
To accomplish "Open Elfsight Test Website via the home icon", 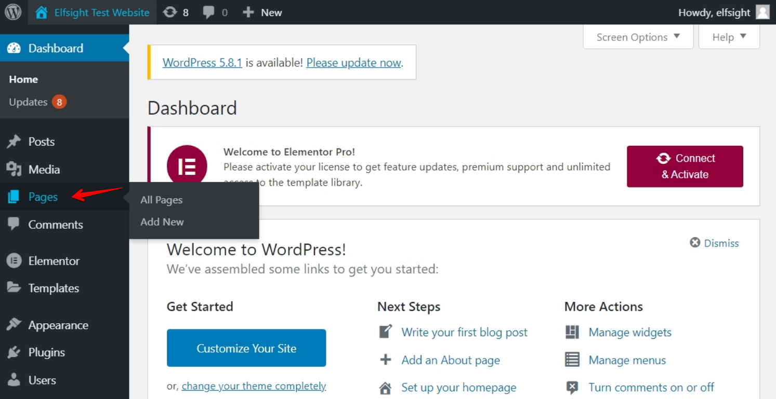I will point(41,11).
